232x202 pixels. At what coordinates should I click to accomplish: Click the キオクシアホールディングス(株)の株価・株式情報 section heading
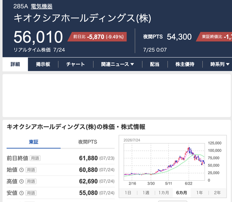click(76, 127)
